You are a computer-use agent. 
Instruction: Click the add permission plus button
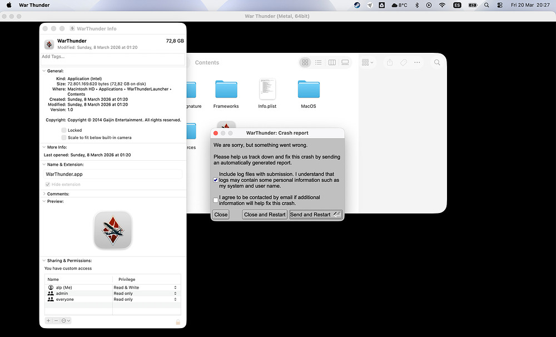(48, 321)
